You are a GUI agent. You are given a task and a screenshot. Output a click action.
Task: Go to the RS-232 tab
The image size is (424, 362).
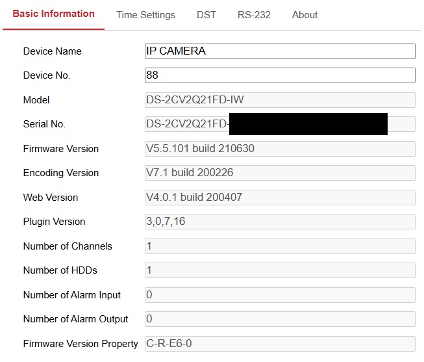tap(254, 15)
